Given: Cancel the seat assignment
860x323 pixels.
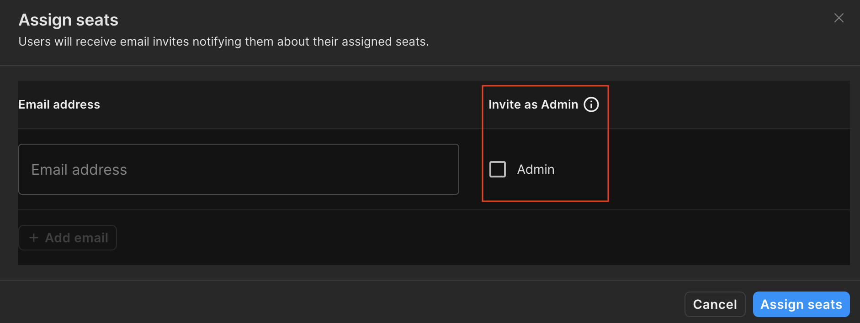Looking at the screenshot, I should point(715,304).
